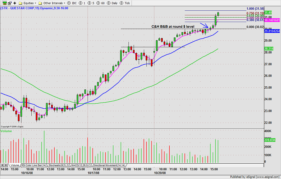Click the green 28.314 value tag
This screenshot has width=281, height=179.
(269, 49)
